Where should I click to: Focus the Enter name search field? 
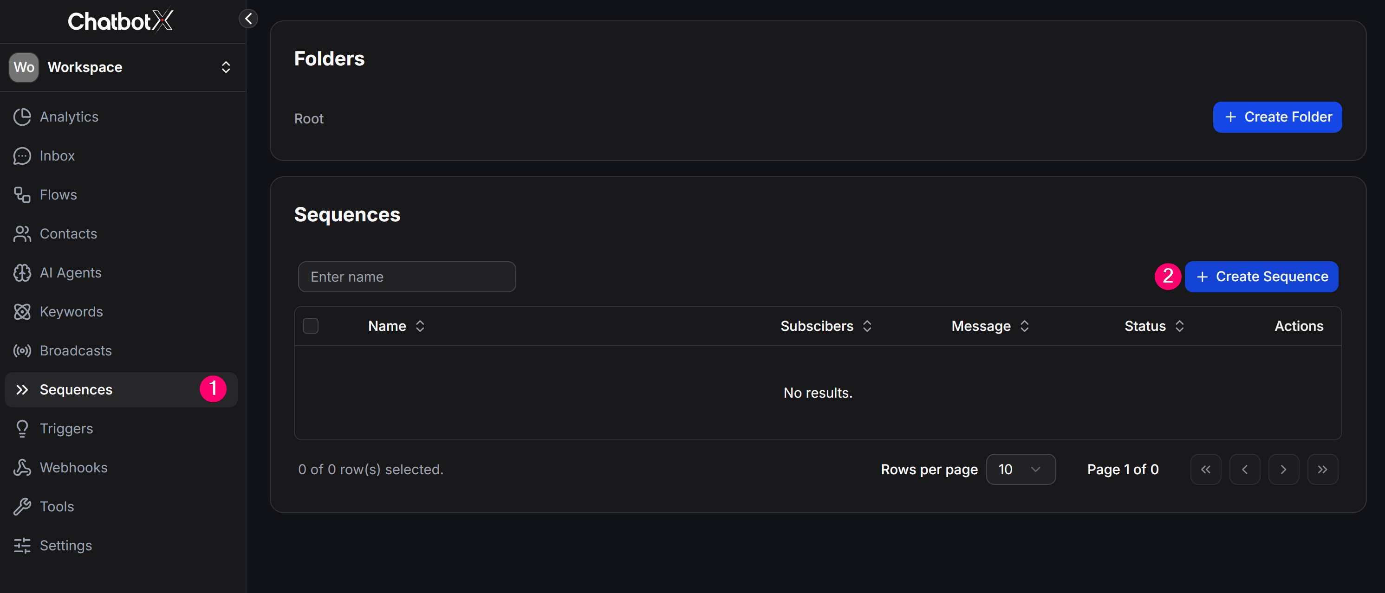[x=407, y=277]
